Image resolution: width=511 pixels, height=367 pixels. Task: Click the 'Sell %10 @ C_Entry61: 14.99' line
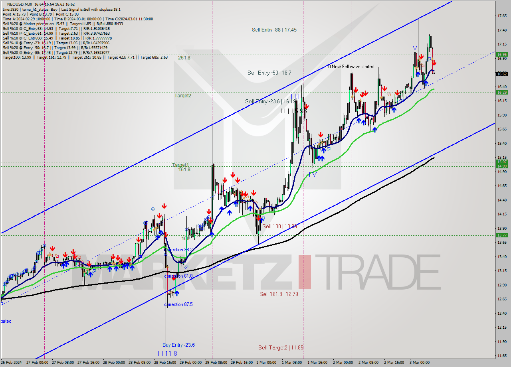[56, 33]
